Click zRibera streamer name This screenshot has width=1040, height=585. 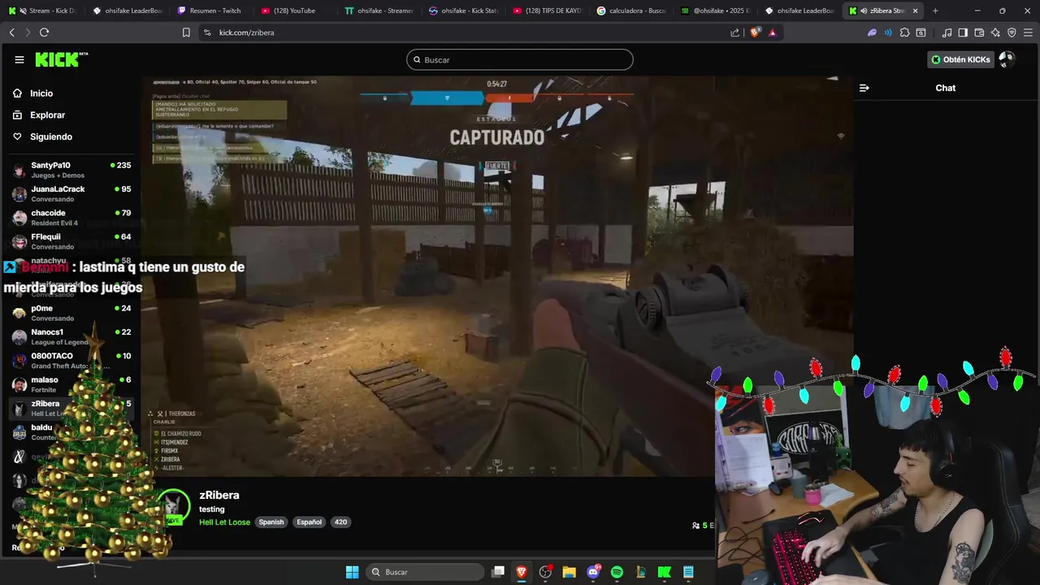219,495
